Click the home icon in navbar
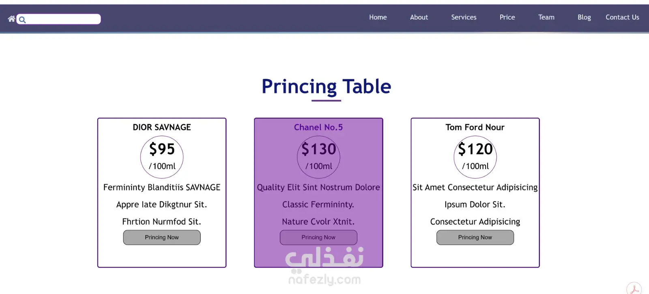The width and height of the screenshot is (649, 294). pos(11,19)
